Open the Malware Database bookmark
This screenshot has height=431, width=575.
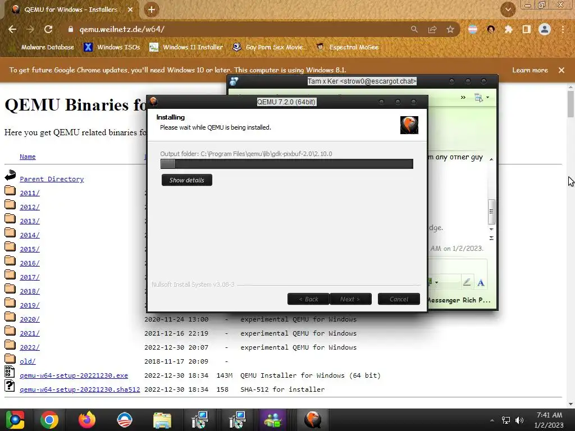click(x=47, y=47)
